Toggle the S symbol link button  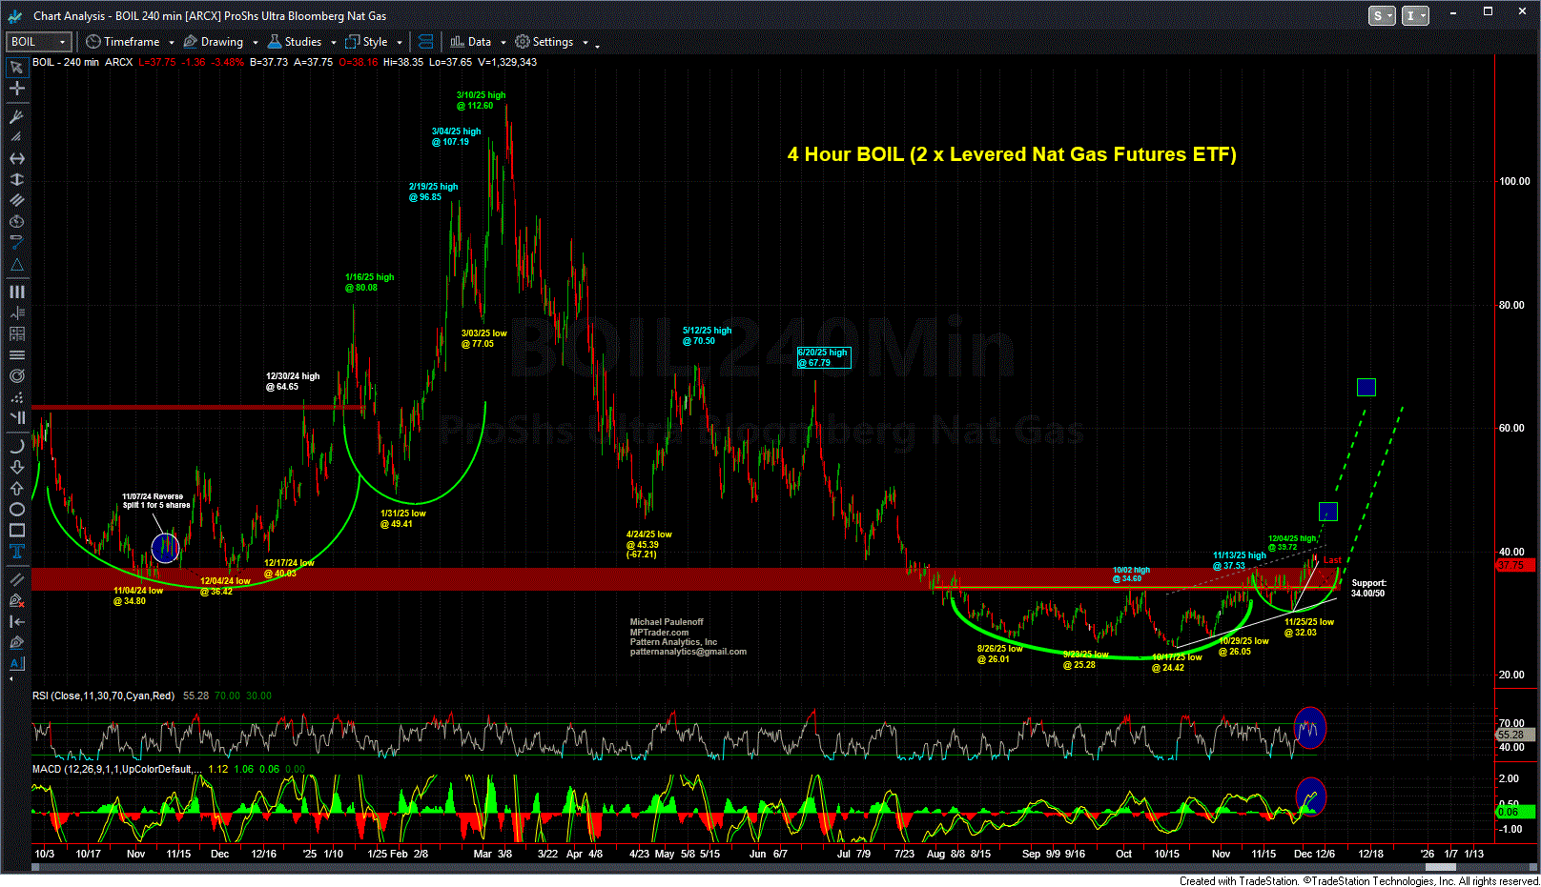point(1381,16)
